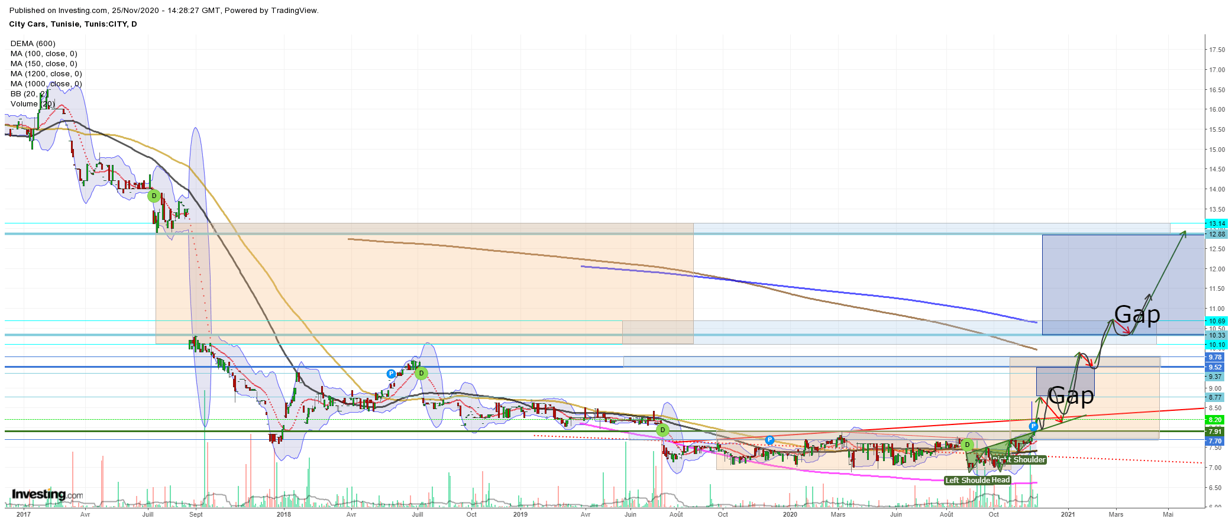Image resolution: width=1232 pixels, height=522 pixels.
Task: Click the 13.14 cyan price label
Action: click(x=1217, y=223)
